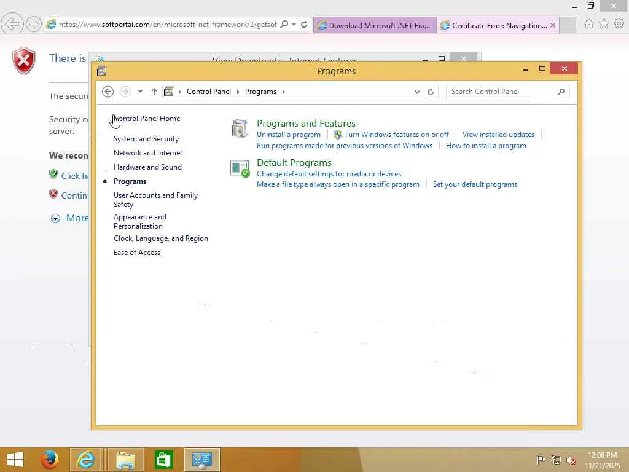The width and height of the screenshot is (629, 472).
Task: Click Programs window title bar icon
Action: point(101,71)
